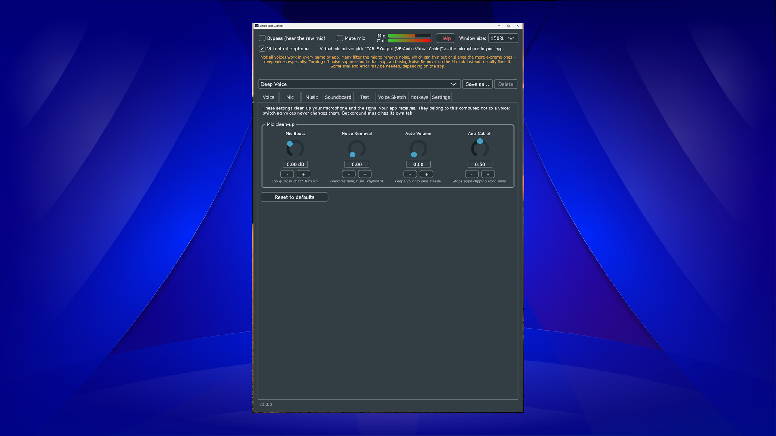Screen dimensions: 776x436
Task: Open the Hotkeys tab
Action: 419,97
